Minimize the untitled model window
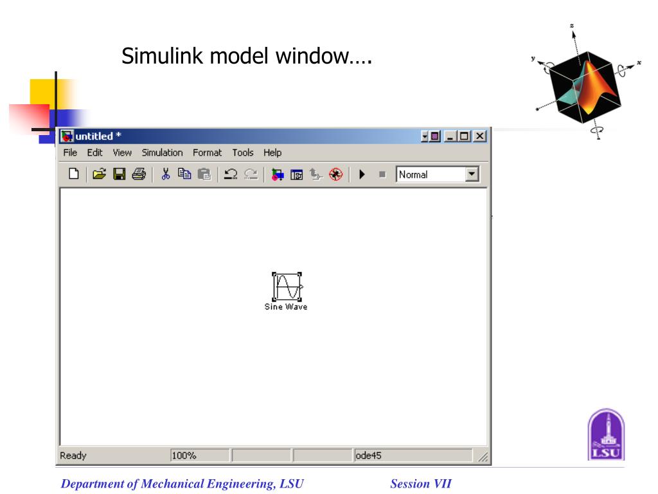 (450, 136)
